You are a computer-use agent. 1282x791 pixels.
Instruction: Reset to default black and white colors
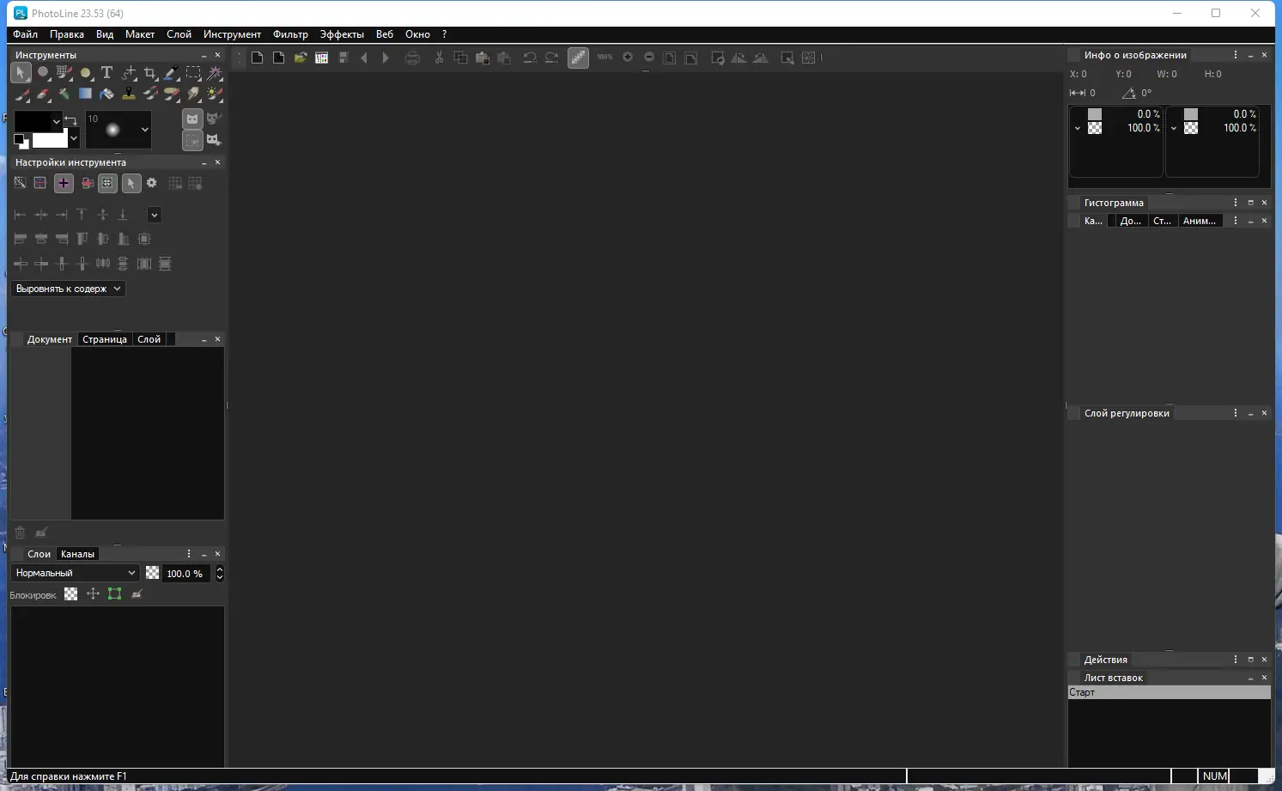click(x=21, y=141)
